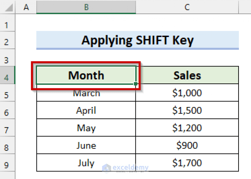Click the fill handle on Month cell
251x179 pixels.
click(x=135, y=84)
